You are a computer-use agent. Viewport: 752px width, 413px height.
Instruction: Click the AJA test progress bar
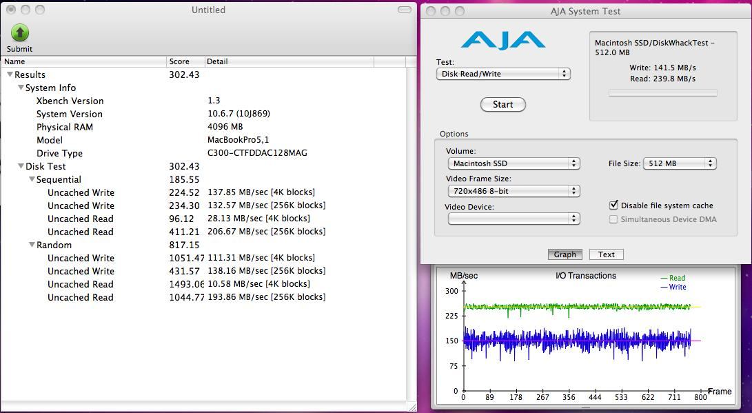tap(663, 92)
